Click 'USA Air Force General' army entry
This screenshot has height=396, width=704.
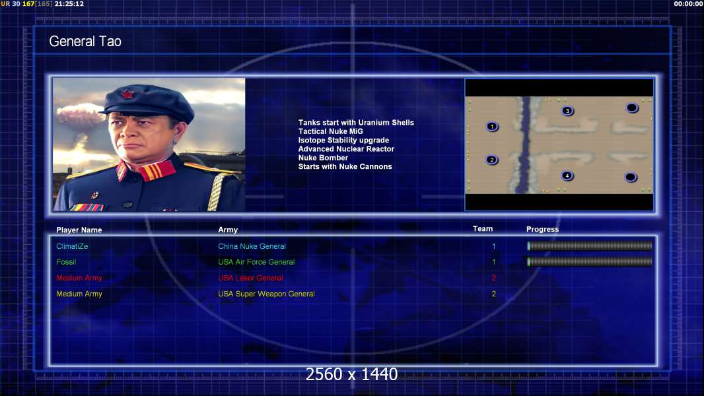(256, 262)
